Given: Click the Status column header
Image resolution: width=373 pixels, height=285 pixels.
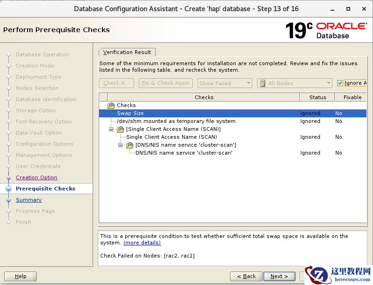Looking at the screenshot, I should click(x=318, y=97).
